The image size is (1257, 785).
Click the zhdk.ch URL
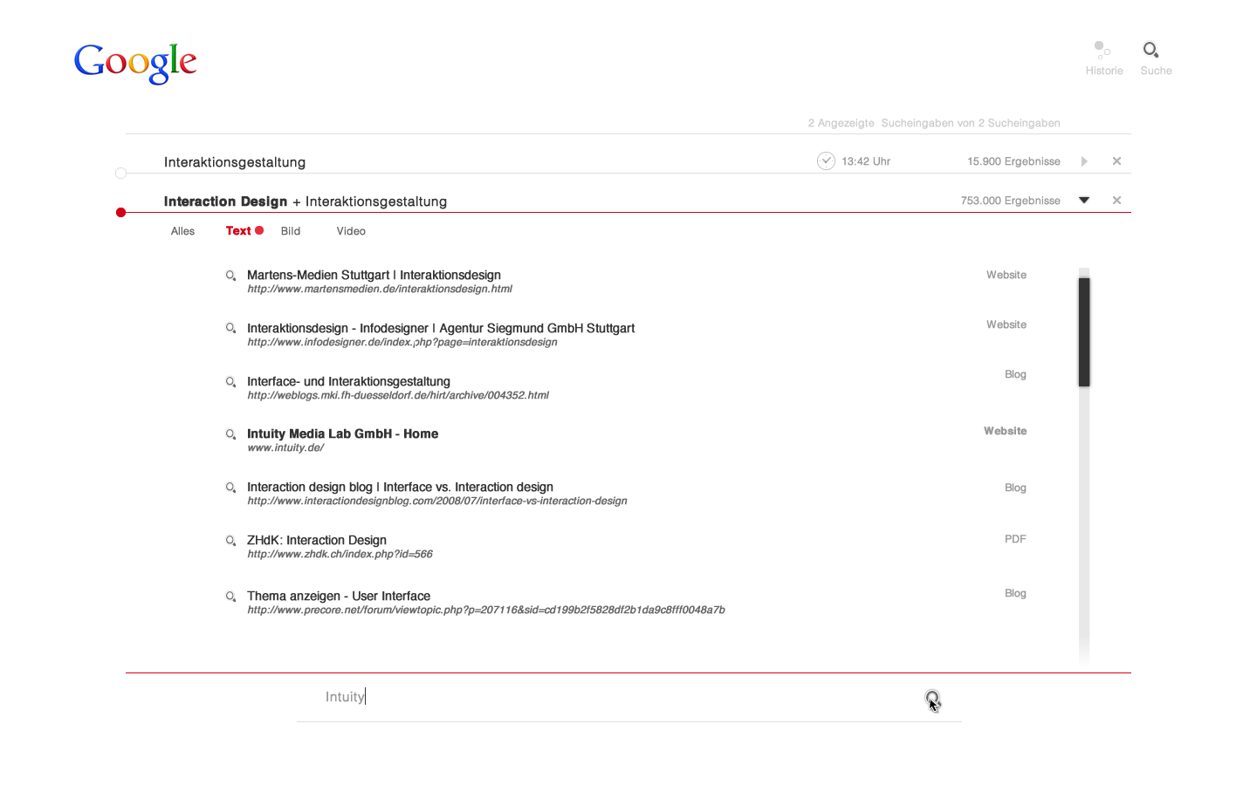click(x=340, y=554)
